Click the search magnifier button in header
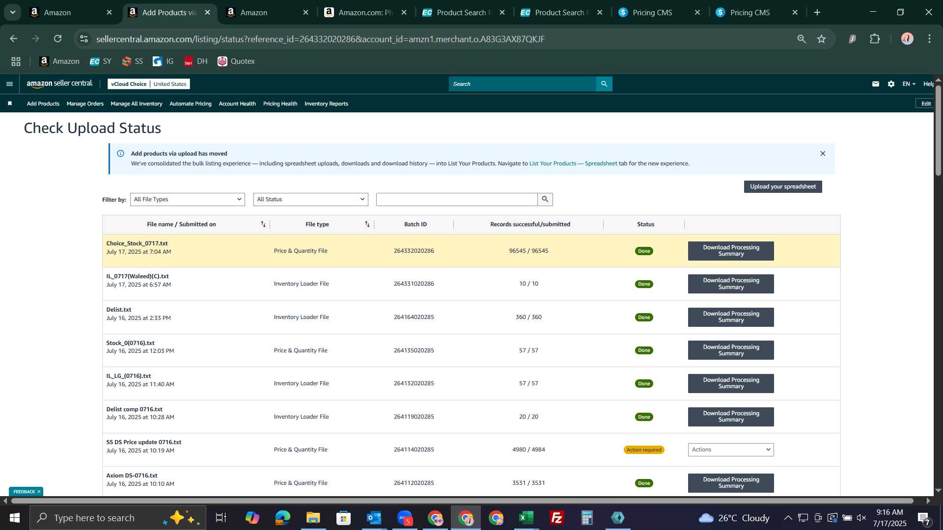943x530 pixels. (x=604, y=84)
